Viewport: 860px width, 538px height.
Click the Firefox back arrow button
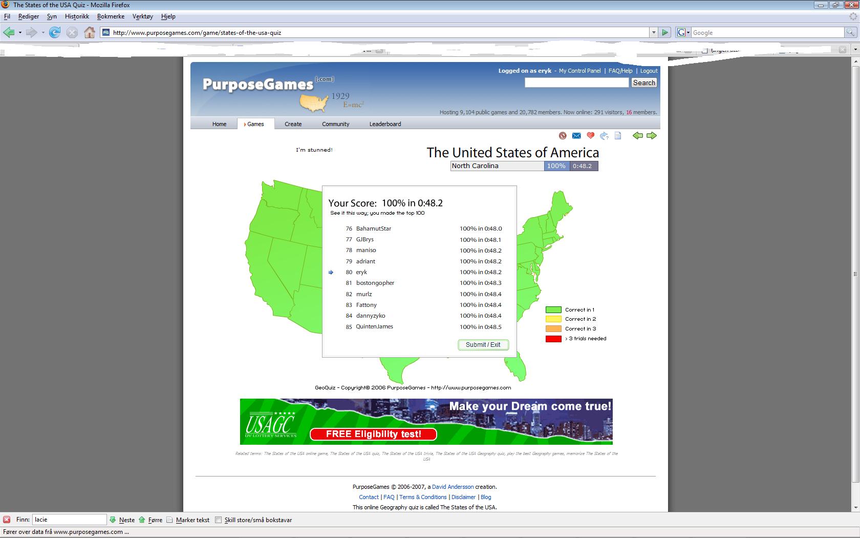[x=9, y=32]
